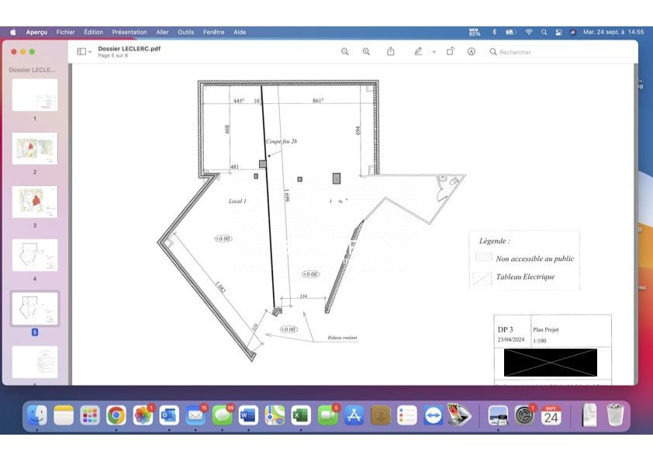Open Google Chrome from the Dock
The height and width of the screenshot is (461, 653).
[116, 416]
